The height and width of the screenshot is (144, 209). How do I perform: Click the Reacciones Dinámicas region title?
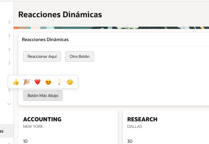click(45, 40)
